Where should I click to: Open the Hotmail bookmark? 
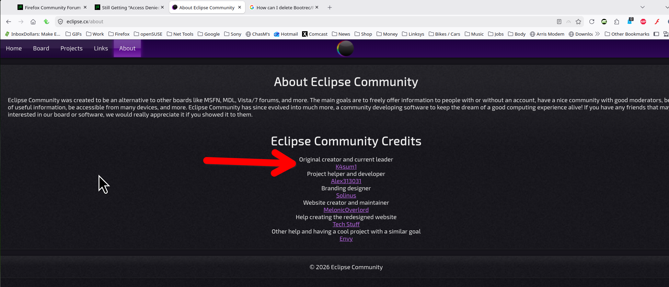(286, 34)
